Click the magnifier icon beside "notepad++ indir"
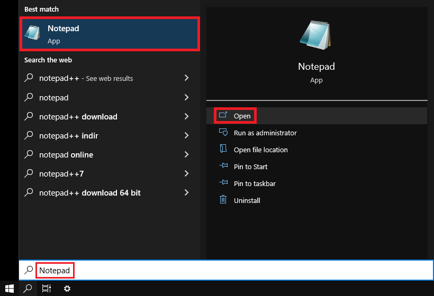Screen dimensions: 434x296 click(x=29, y=135)
